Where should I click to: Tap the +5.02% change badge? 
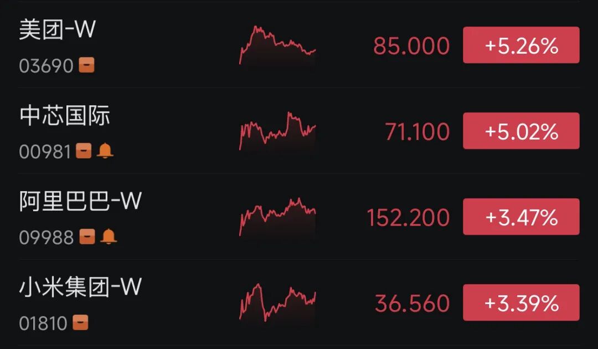(x=521, y=131)
